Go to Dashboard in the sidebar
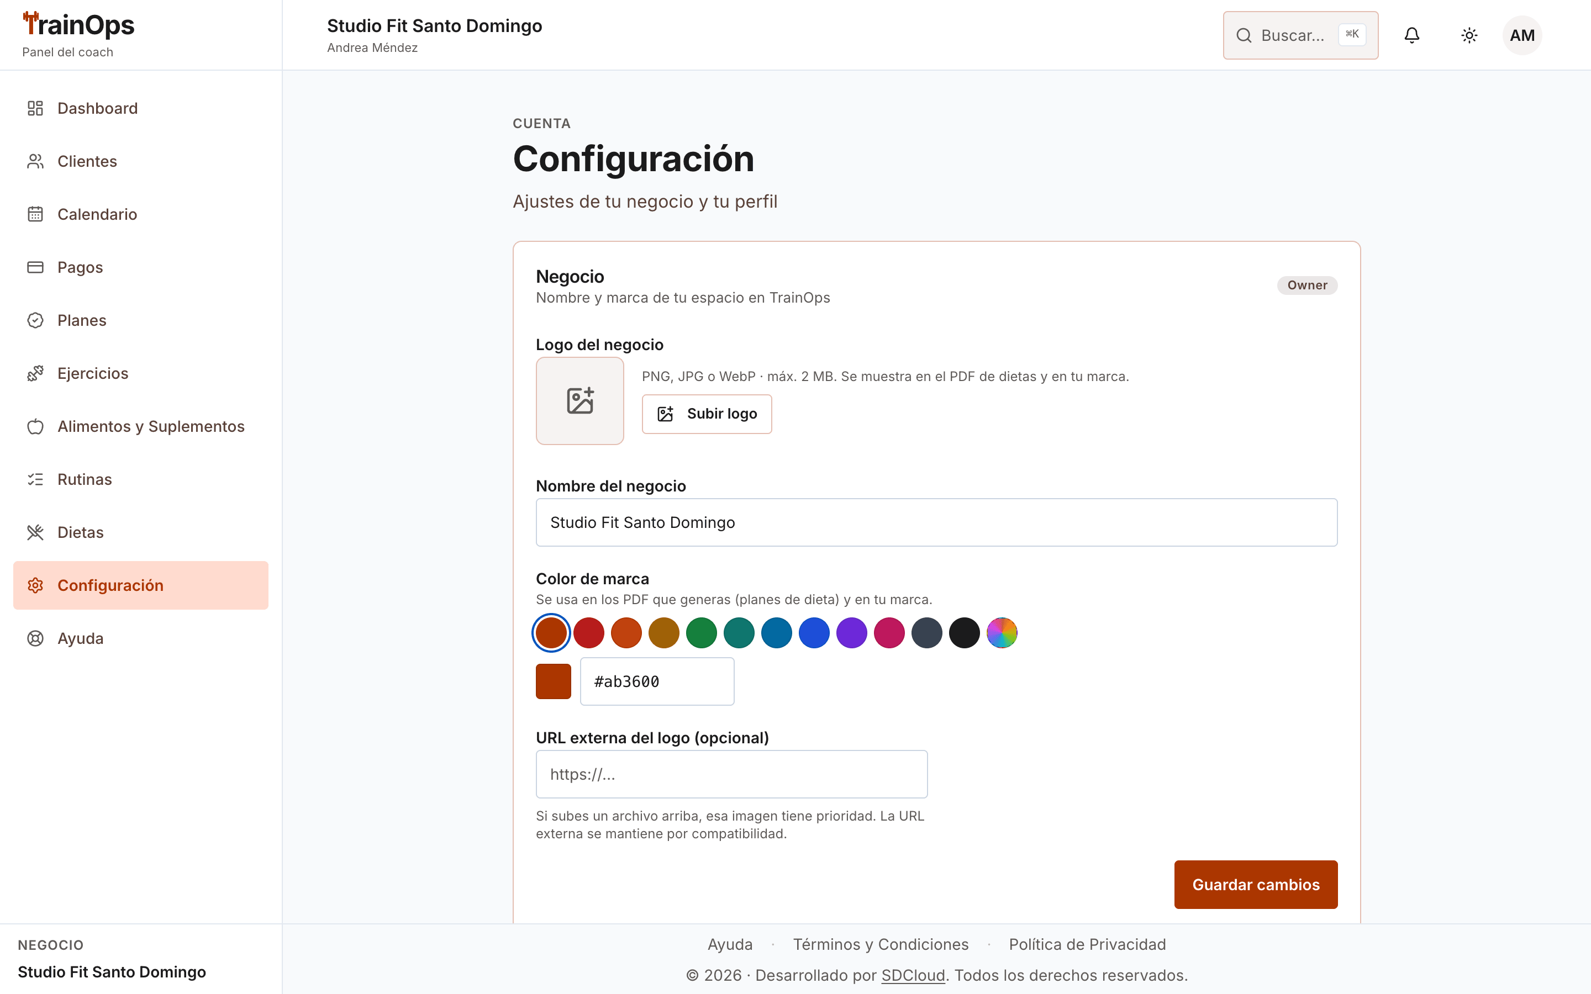The image size is (1591, 994). tap(141, 108)
